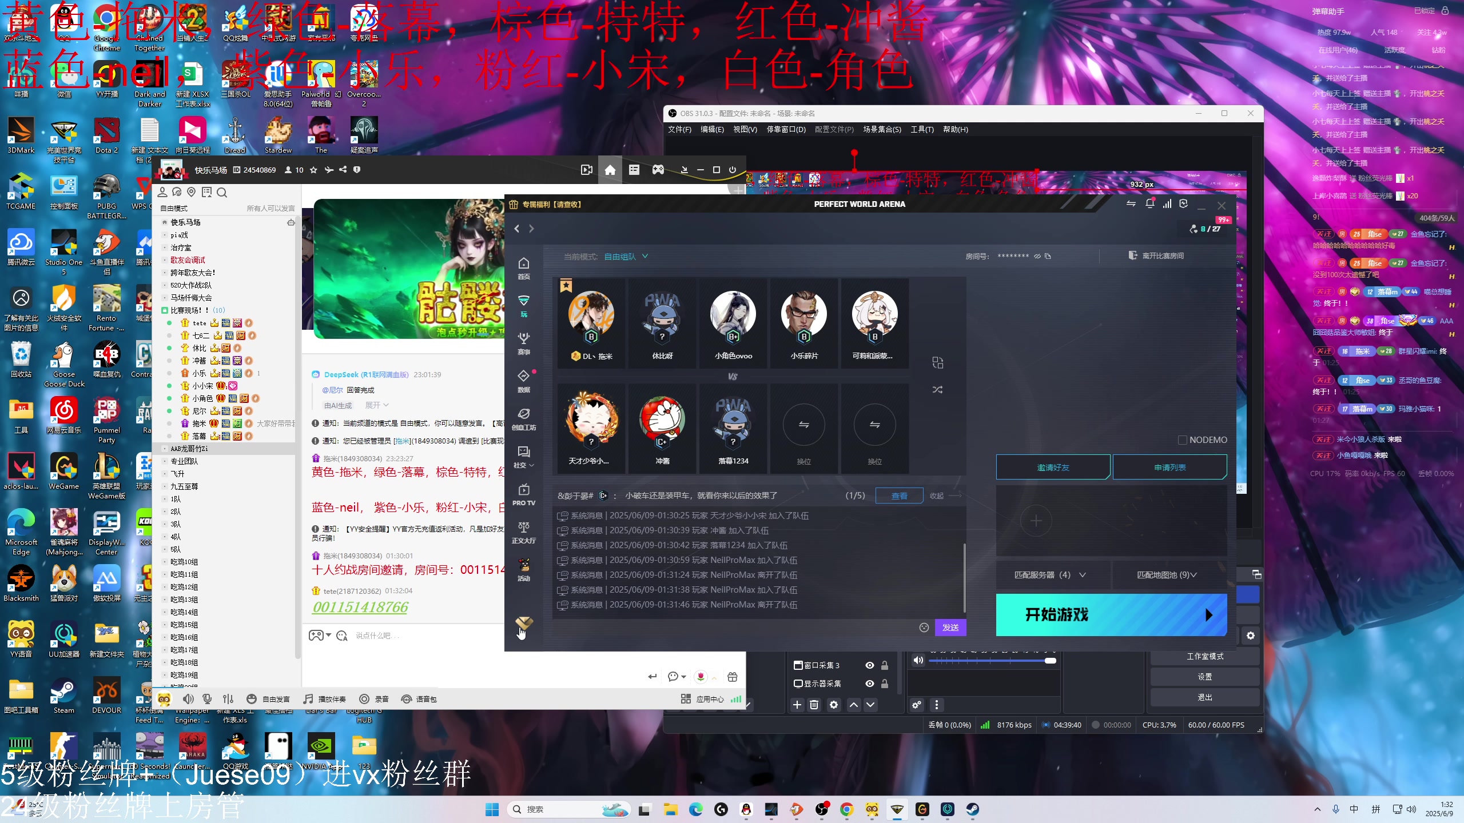The image size is (1464, 823).
Task: Favorite the 快乐马场 channel with the star icon
Action: [x=313, y=170]
